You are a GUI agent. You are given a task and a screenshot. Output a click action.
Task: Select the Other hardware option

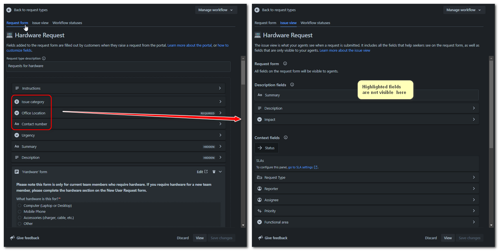(19, 224)
